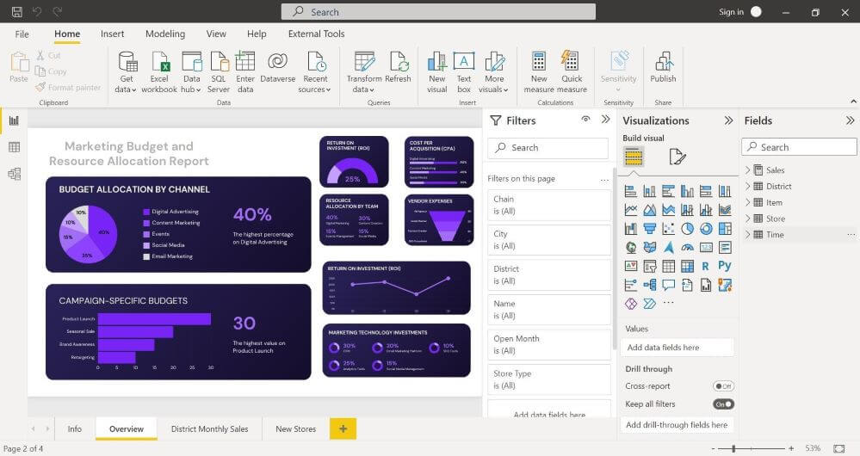Image resolution: width=860 pixels, height=456 pixels.
Task: Insert a Text box
Action: (x=464, y=72)
